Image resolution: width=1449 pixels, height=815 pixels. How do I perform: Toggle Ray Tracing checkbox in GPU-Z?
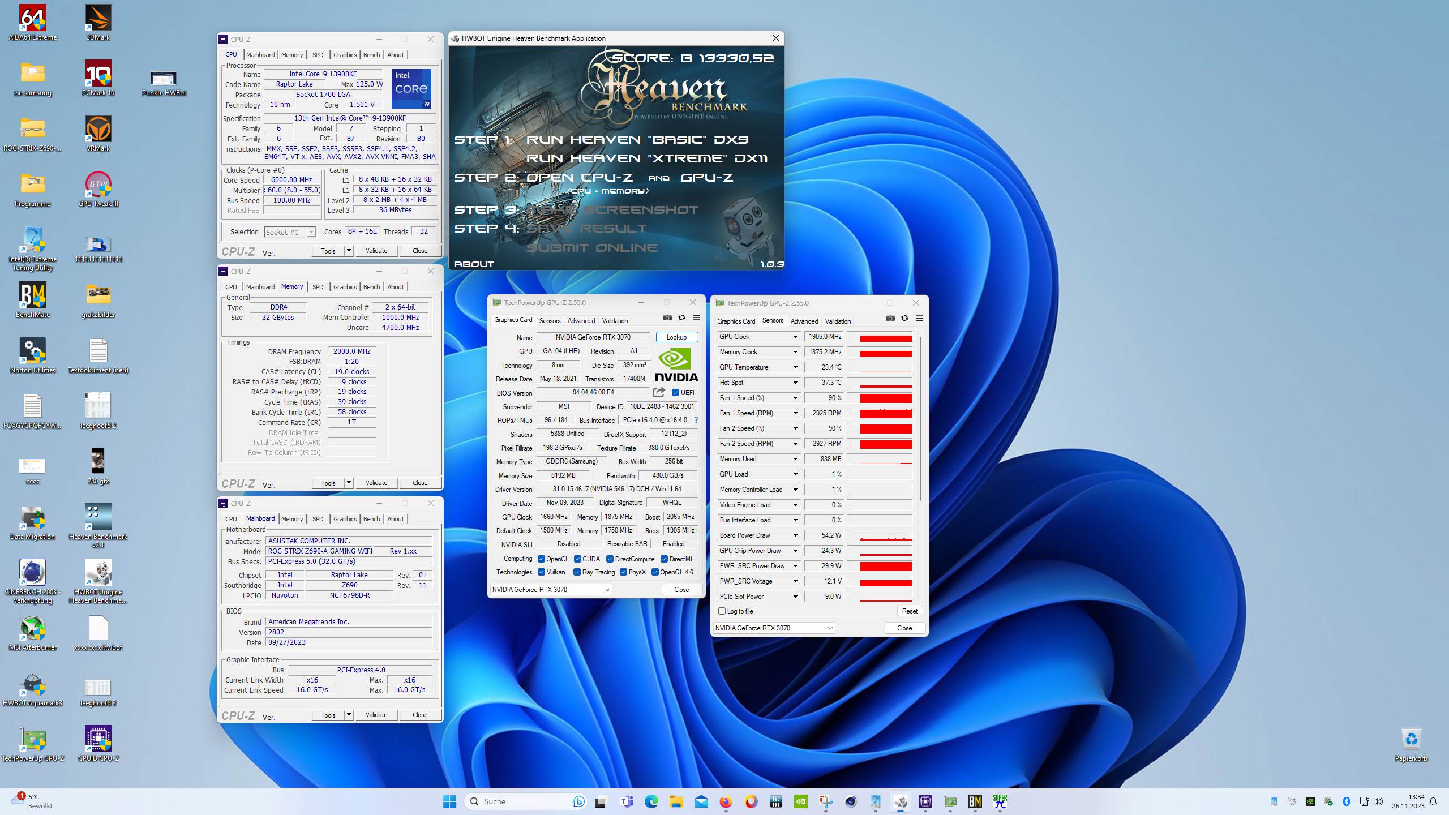(x=577, y=572)
